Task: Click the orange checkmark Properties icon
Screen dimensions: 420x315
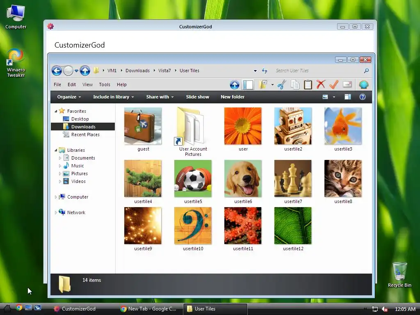Action: click(x=334, y=84)
